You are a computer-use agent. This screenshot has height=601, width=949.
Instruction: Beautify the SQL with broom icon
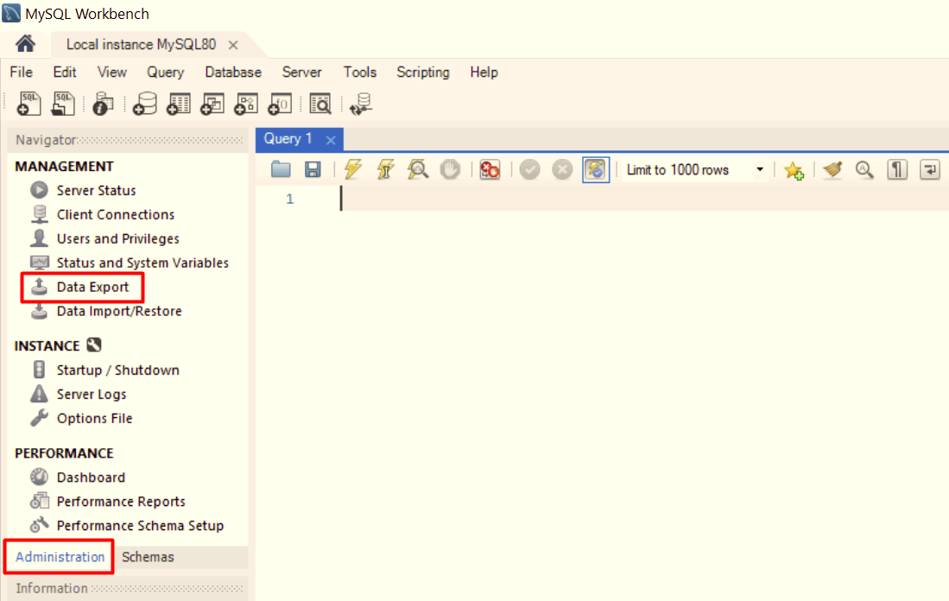pyautogui.click(x=832, y=169)
